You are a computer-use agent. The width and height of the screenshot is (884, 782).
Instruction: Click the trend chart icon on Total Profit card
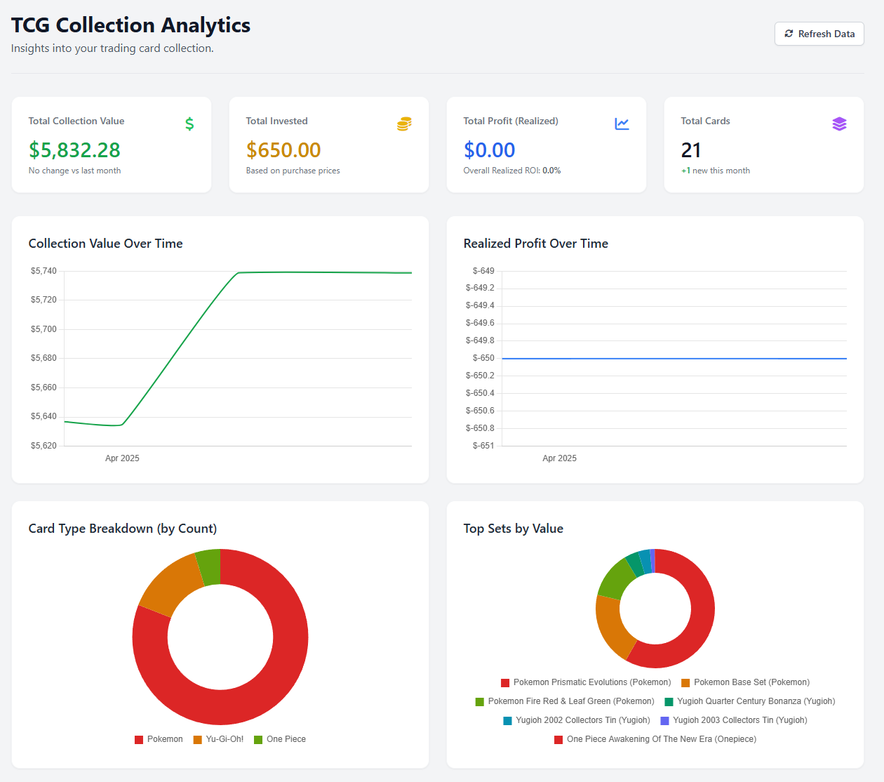point(622,124)
